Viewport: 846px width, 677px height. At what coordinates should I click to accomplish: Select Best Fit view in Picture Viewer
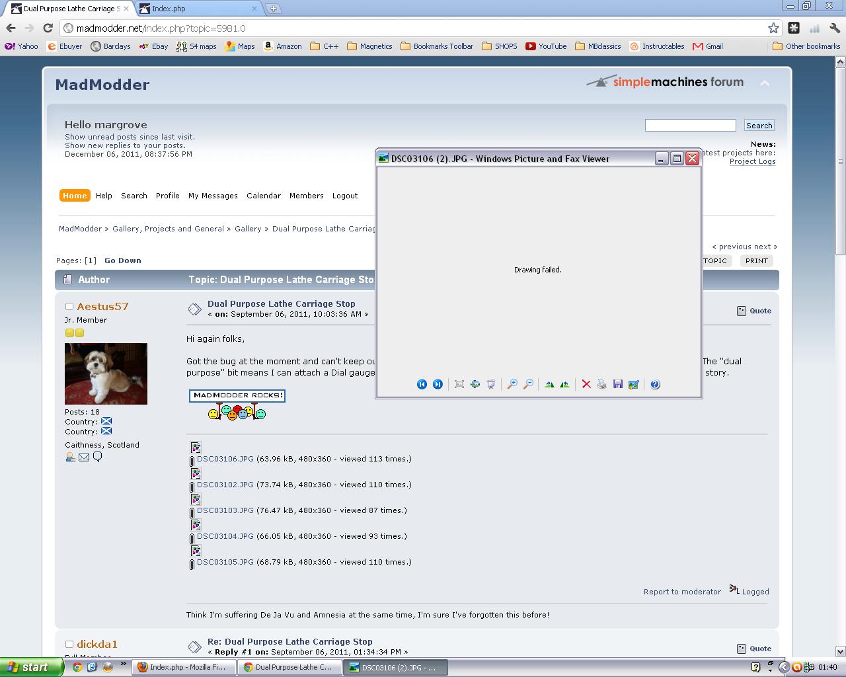(459, 384)
